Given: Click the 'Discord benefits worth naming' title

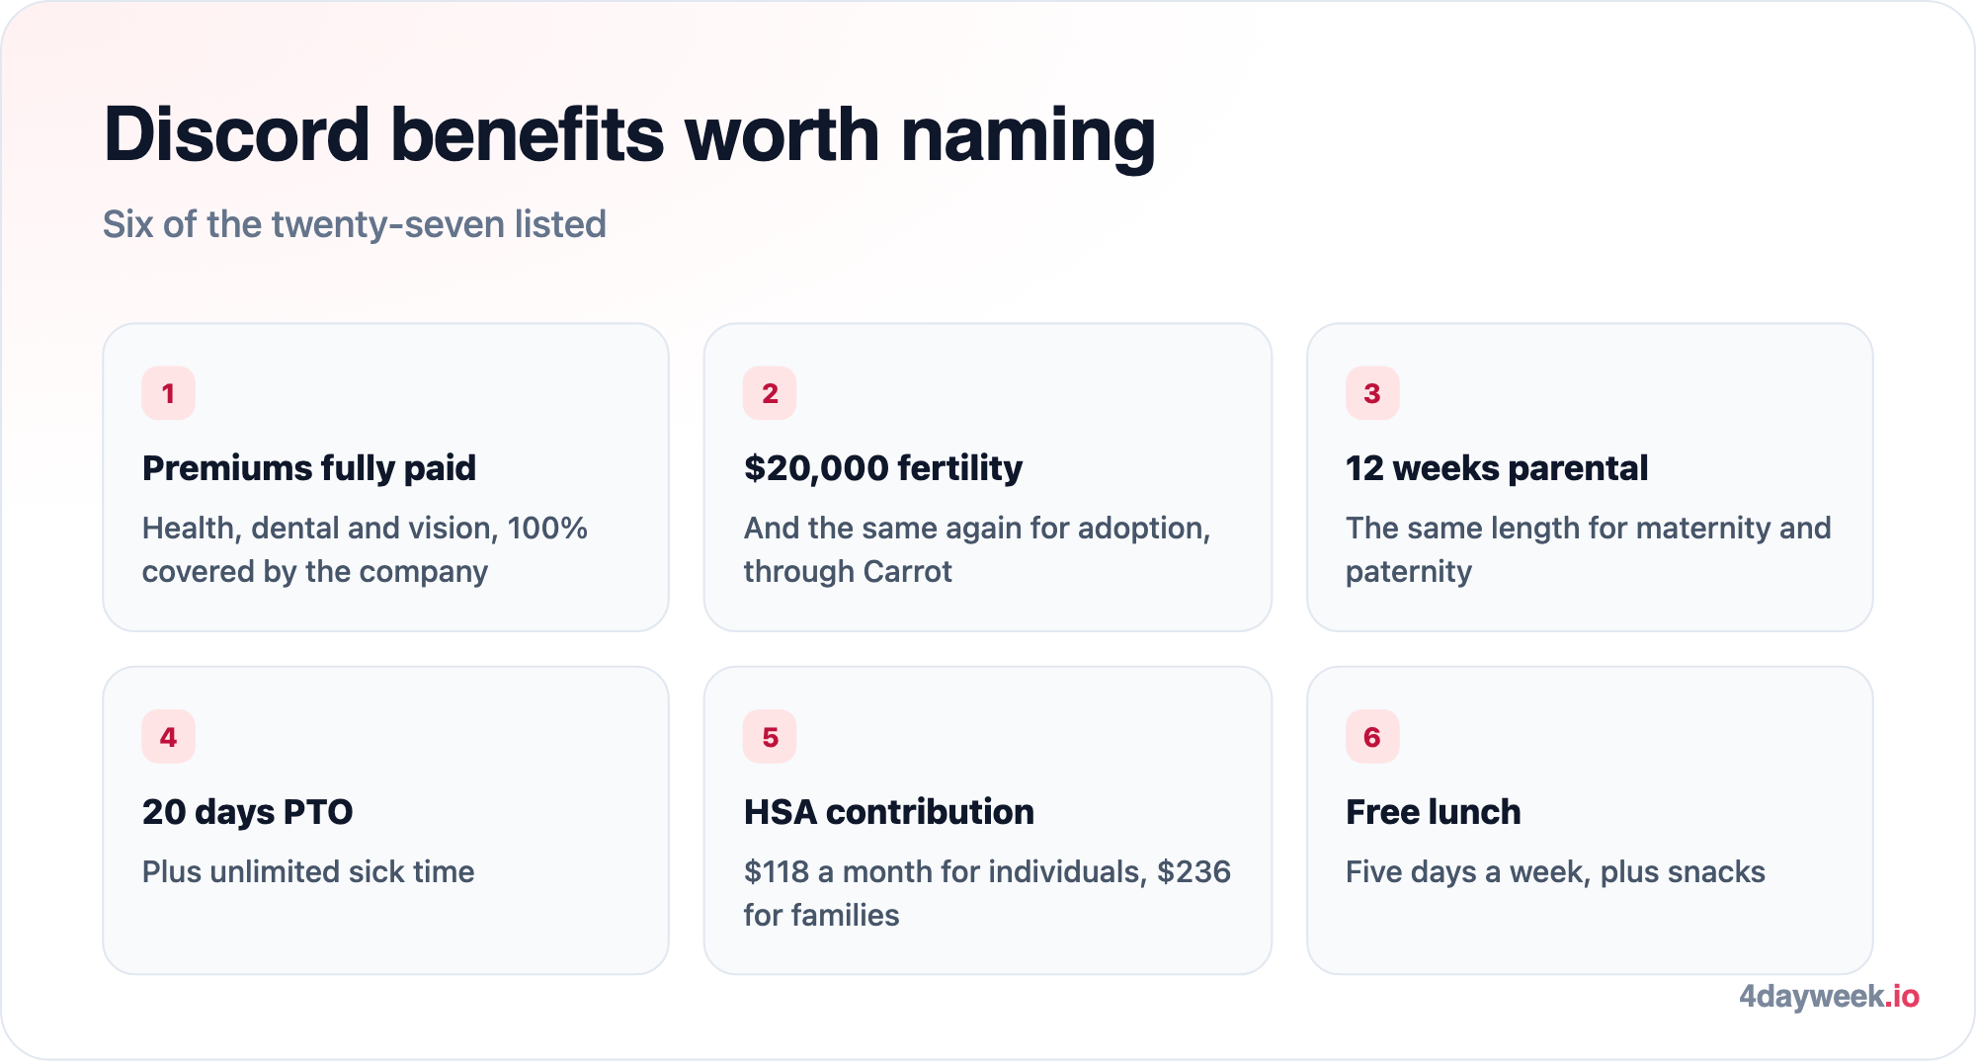Looking at the screenshot, I should [x=629, y=135].
